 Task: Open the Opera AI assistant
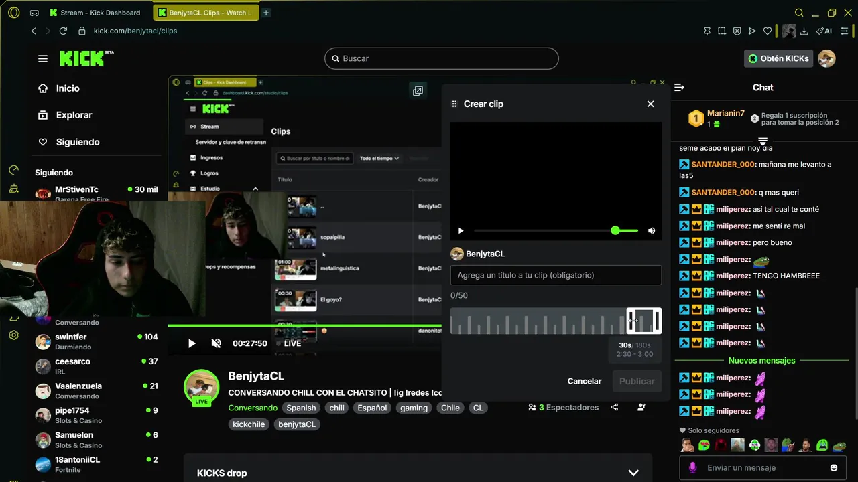click(824, 31)
